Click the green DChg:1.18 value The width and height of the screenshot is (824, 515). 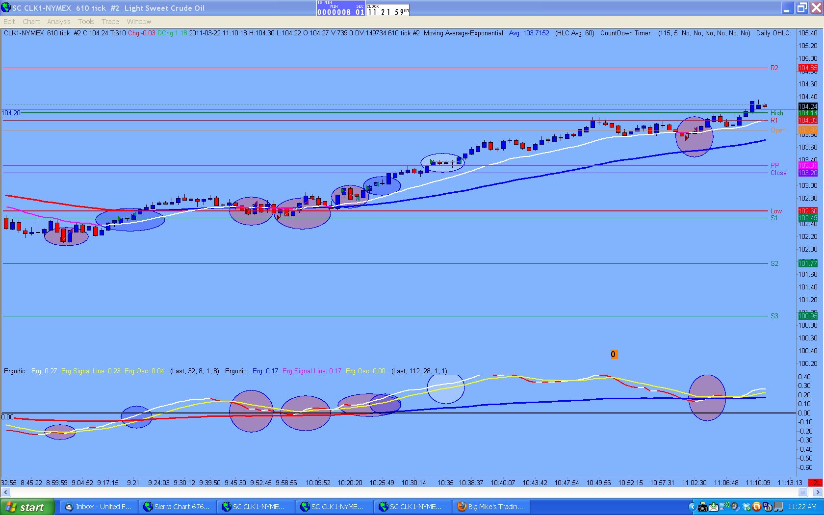172,33
